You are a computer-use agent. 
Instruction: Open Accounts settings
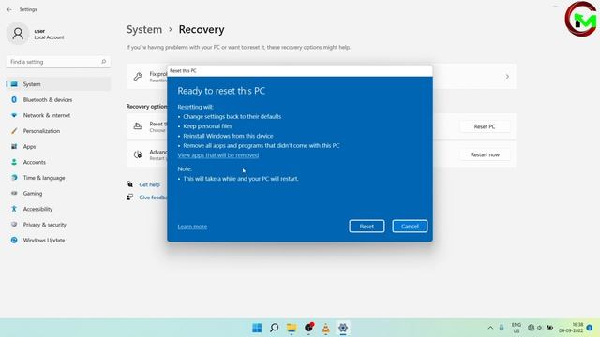point(58,162)
